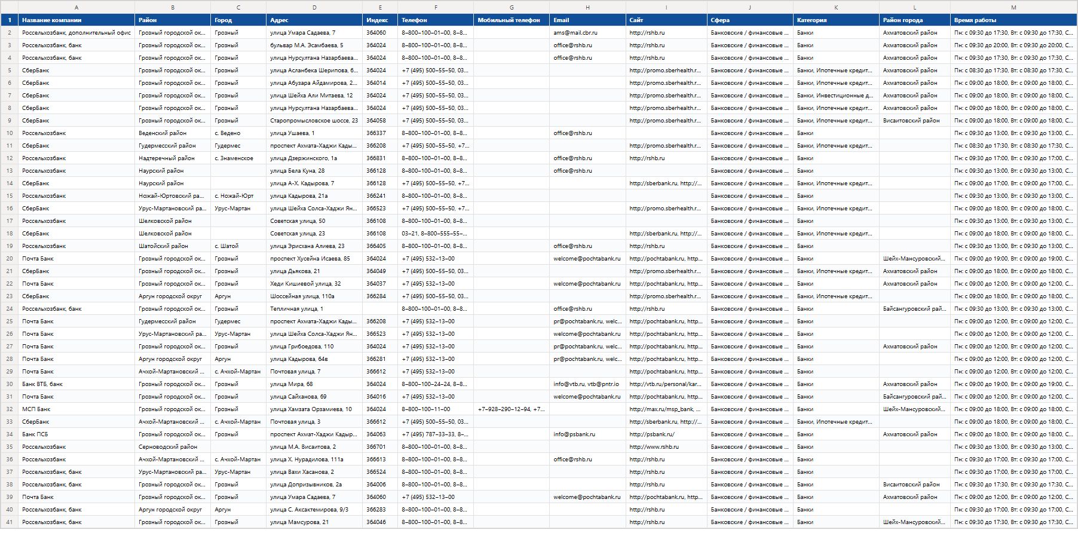1078x539 pixels.
Task: Select postal code cell '364063'
Action: [x=380, y=434]
